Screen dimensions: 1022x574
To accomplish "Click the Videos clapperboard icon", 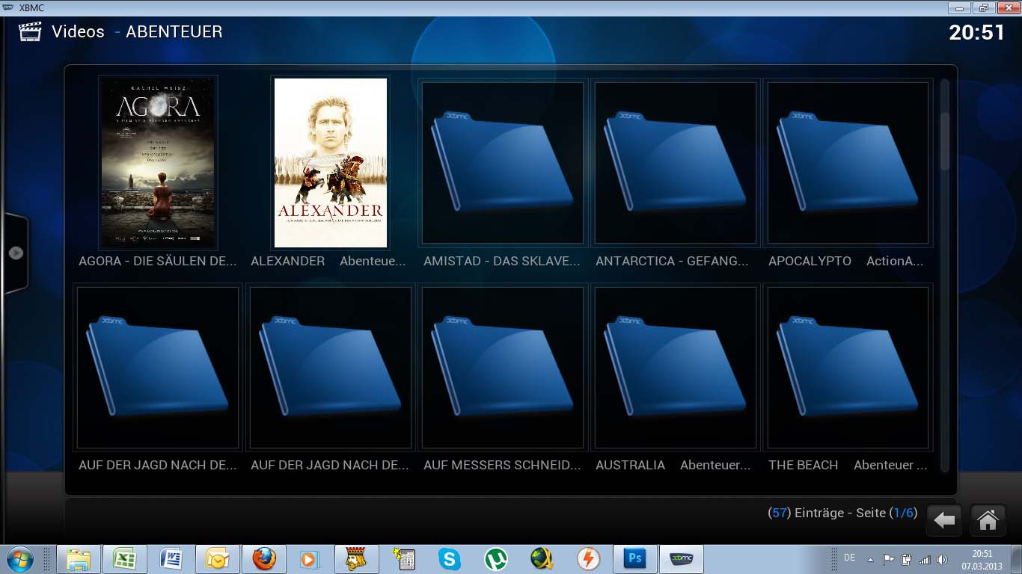I will tap(30, 31).
